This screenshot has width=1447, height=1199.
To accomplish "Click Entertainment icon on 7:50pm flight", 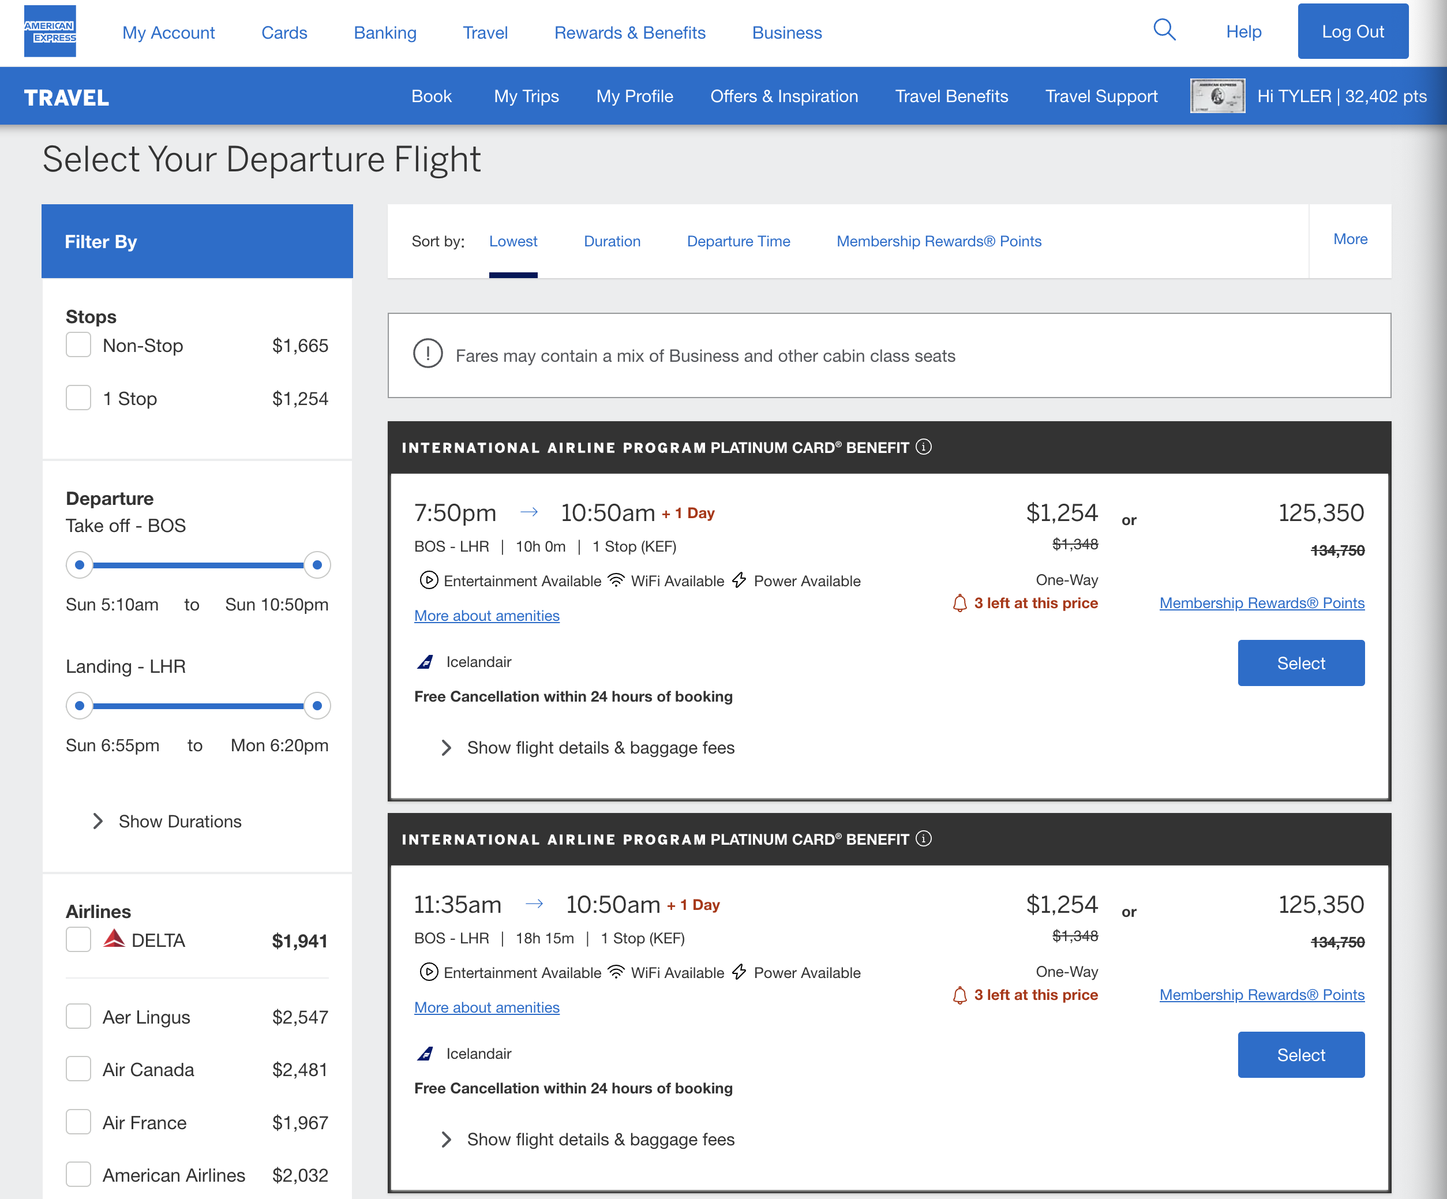I will 429,580.
